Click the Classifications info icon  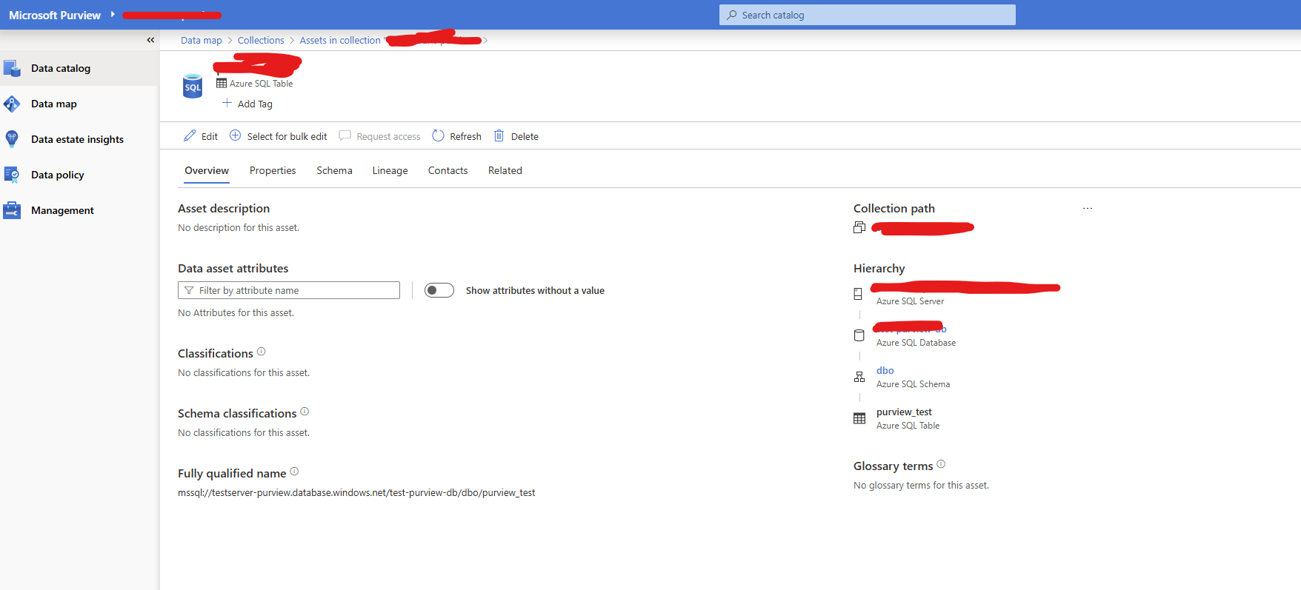tap(261, 352)
